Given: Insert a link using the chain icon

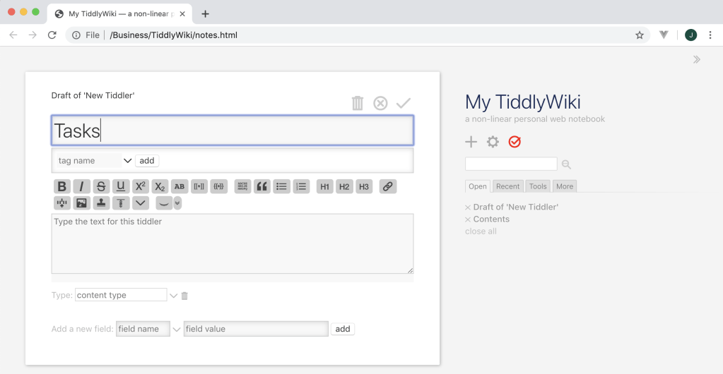Looking at the screenshot, I should click(x=387, y=186).
